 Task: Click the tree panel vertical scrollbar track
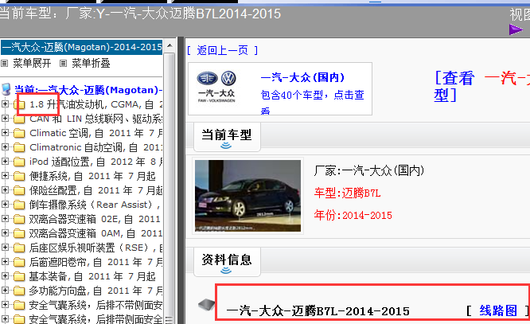(170, 182)
